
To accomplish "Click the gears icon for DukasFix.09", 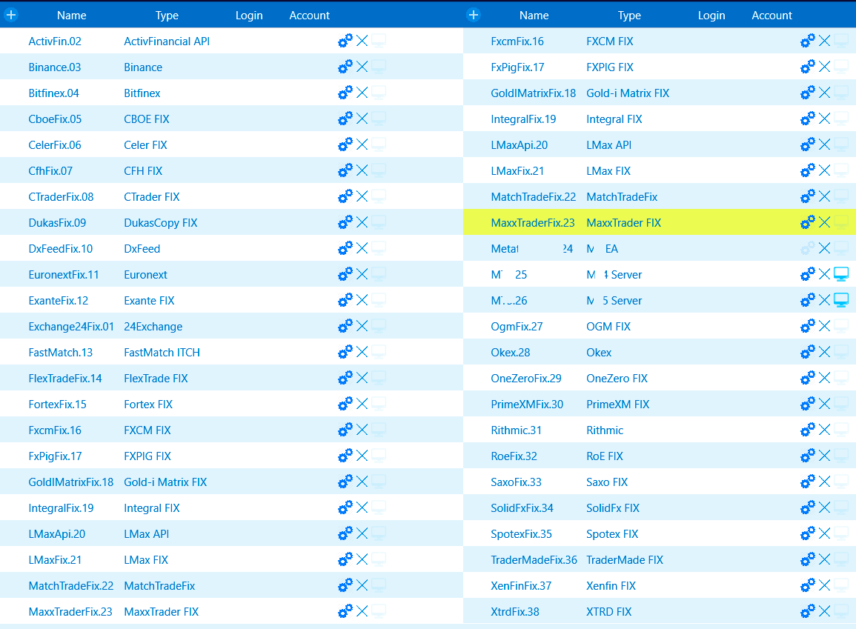I will click(x=345, y=222).
